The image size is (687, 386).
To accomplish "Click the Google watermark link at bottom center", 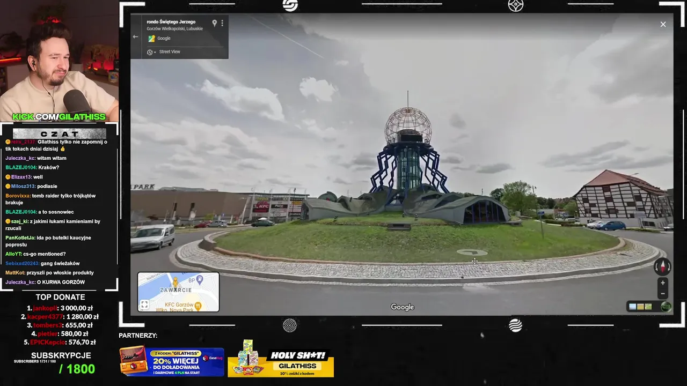I will (x=403, y=307).
